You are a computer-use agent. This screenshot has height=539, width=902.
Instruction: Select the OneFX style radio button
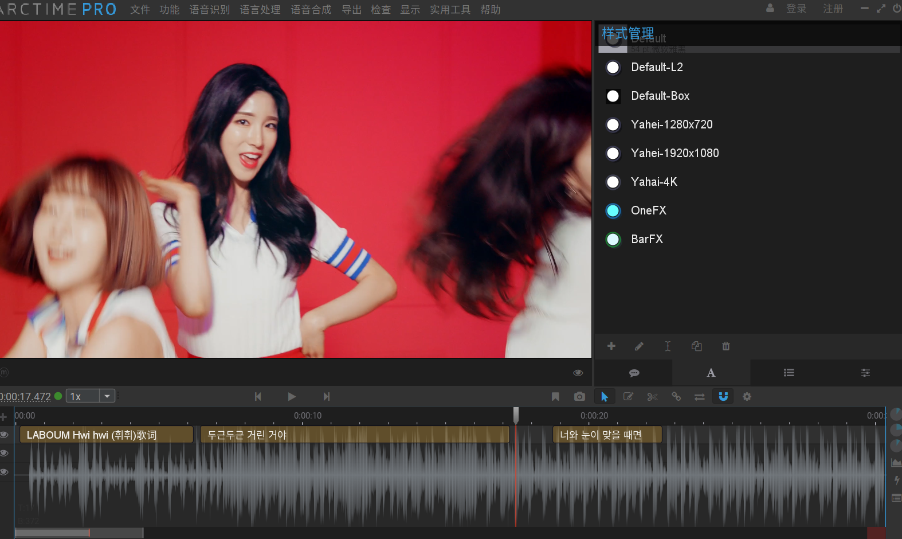coord(613,211)
